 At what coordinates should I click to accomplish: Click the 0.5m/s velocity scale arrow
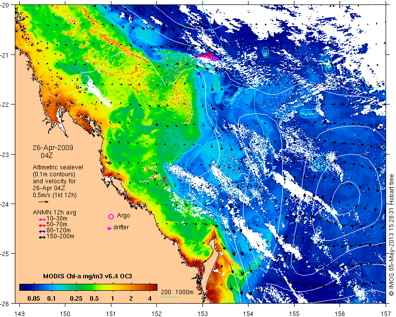pyautogui.click(x=44, y=202)
